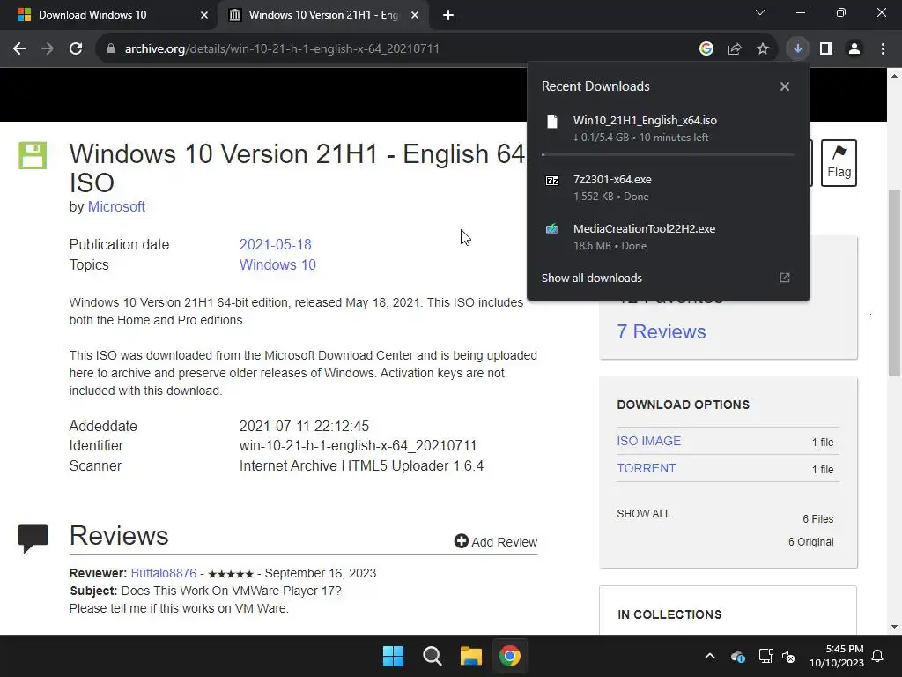Open the tab search dropdown

(x=760, y=12)
